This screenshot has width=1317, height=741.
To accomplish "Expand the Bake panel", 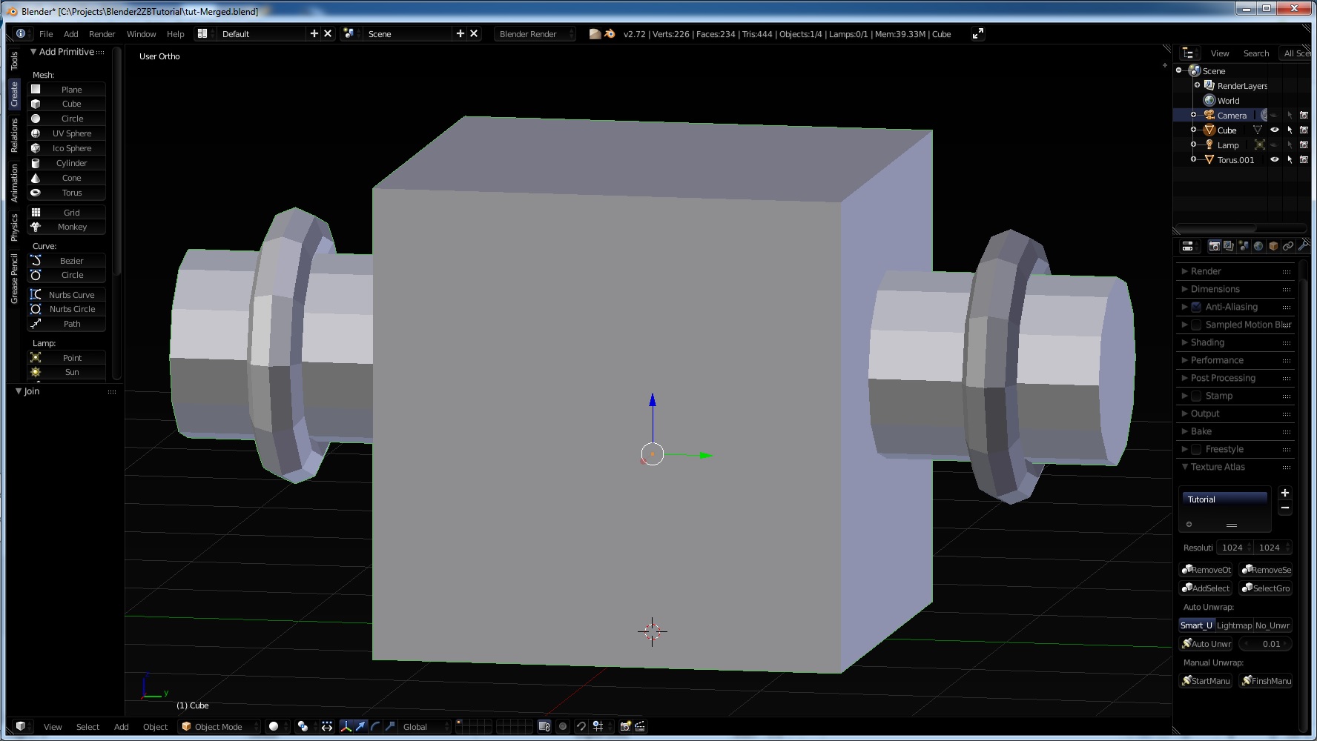I will pyautogui.click(x=1235, y=431).
